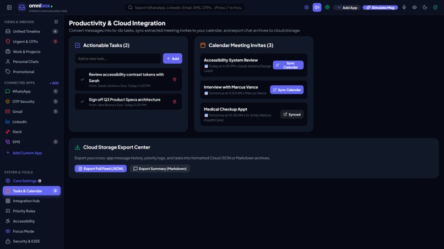The width and height of the screenshot is (444, 249).
Task: Click the Views & Inboxes panel toggle icon
Action: click(x=56, y=22)
